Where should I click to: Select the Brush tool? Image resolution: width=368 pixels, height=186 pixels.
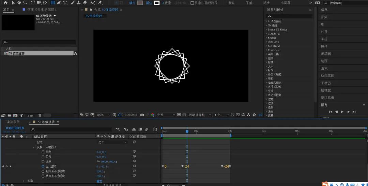73,3
